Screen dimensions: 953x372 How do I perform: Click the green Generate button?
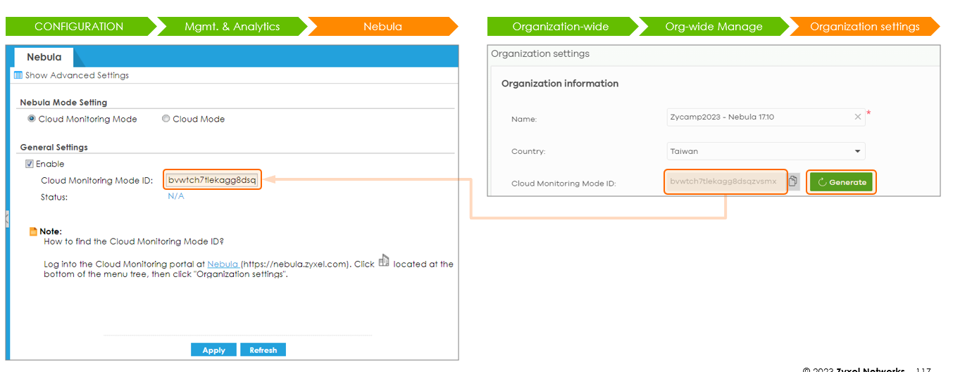pos(841,182)
